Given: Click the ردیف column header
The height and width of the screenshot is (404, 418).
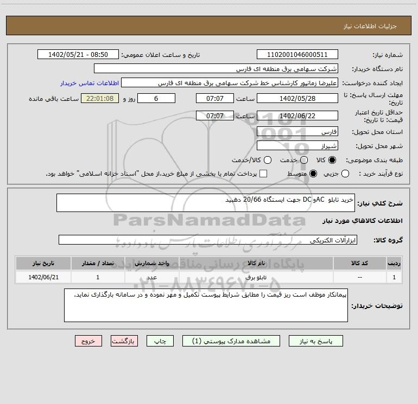Looking at the screenshot, I should click(x=394, y=263).
